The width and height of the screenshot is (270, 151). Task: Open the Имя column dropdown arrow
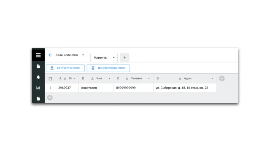(x=109, y=78)
